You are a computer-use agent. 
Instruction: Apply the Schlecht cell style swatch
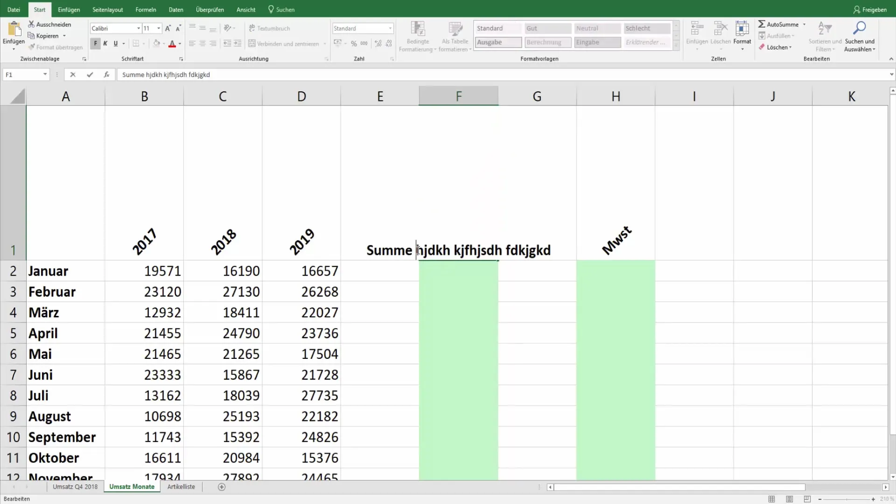click(647, 28)
